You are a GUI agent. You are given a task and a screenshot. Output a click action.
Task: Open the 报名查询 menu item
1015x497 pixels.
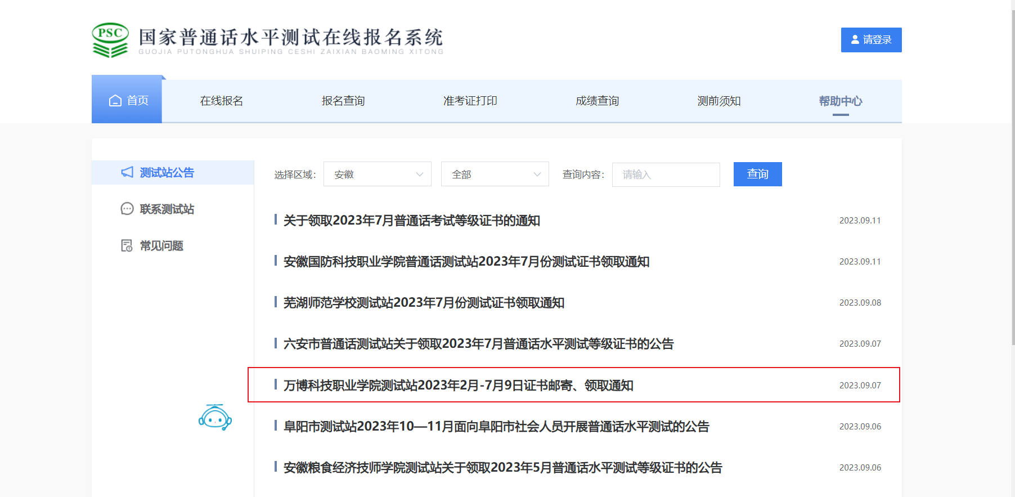(x=343, y=101)
